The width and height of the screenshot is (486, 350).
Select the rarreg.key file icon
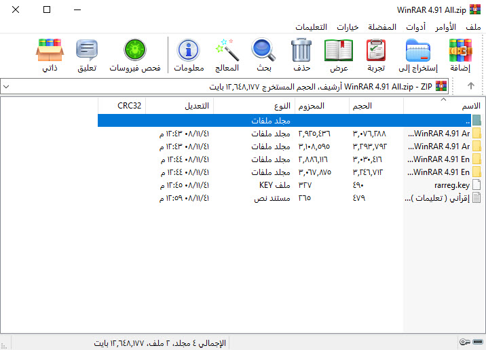pos(476,185)
